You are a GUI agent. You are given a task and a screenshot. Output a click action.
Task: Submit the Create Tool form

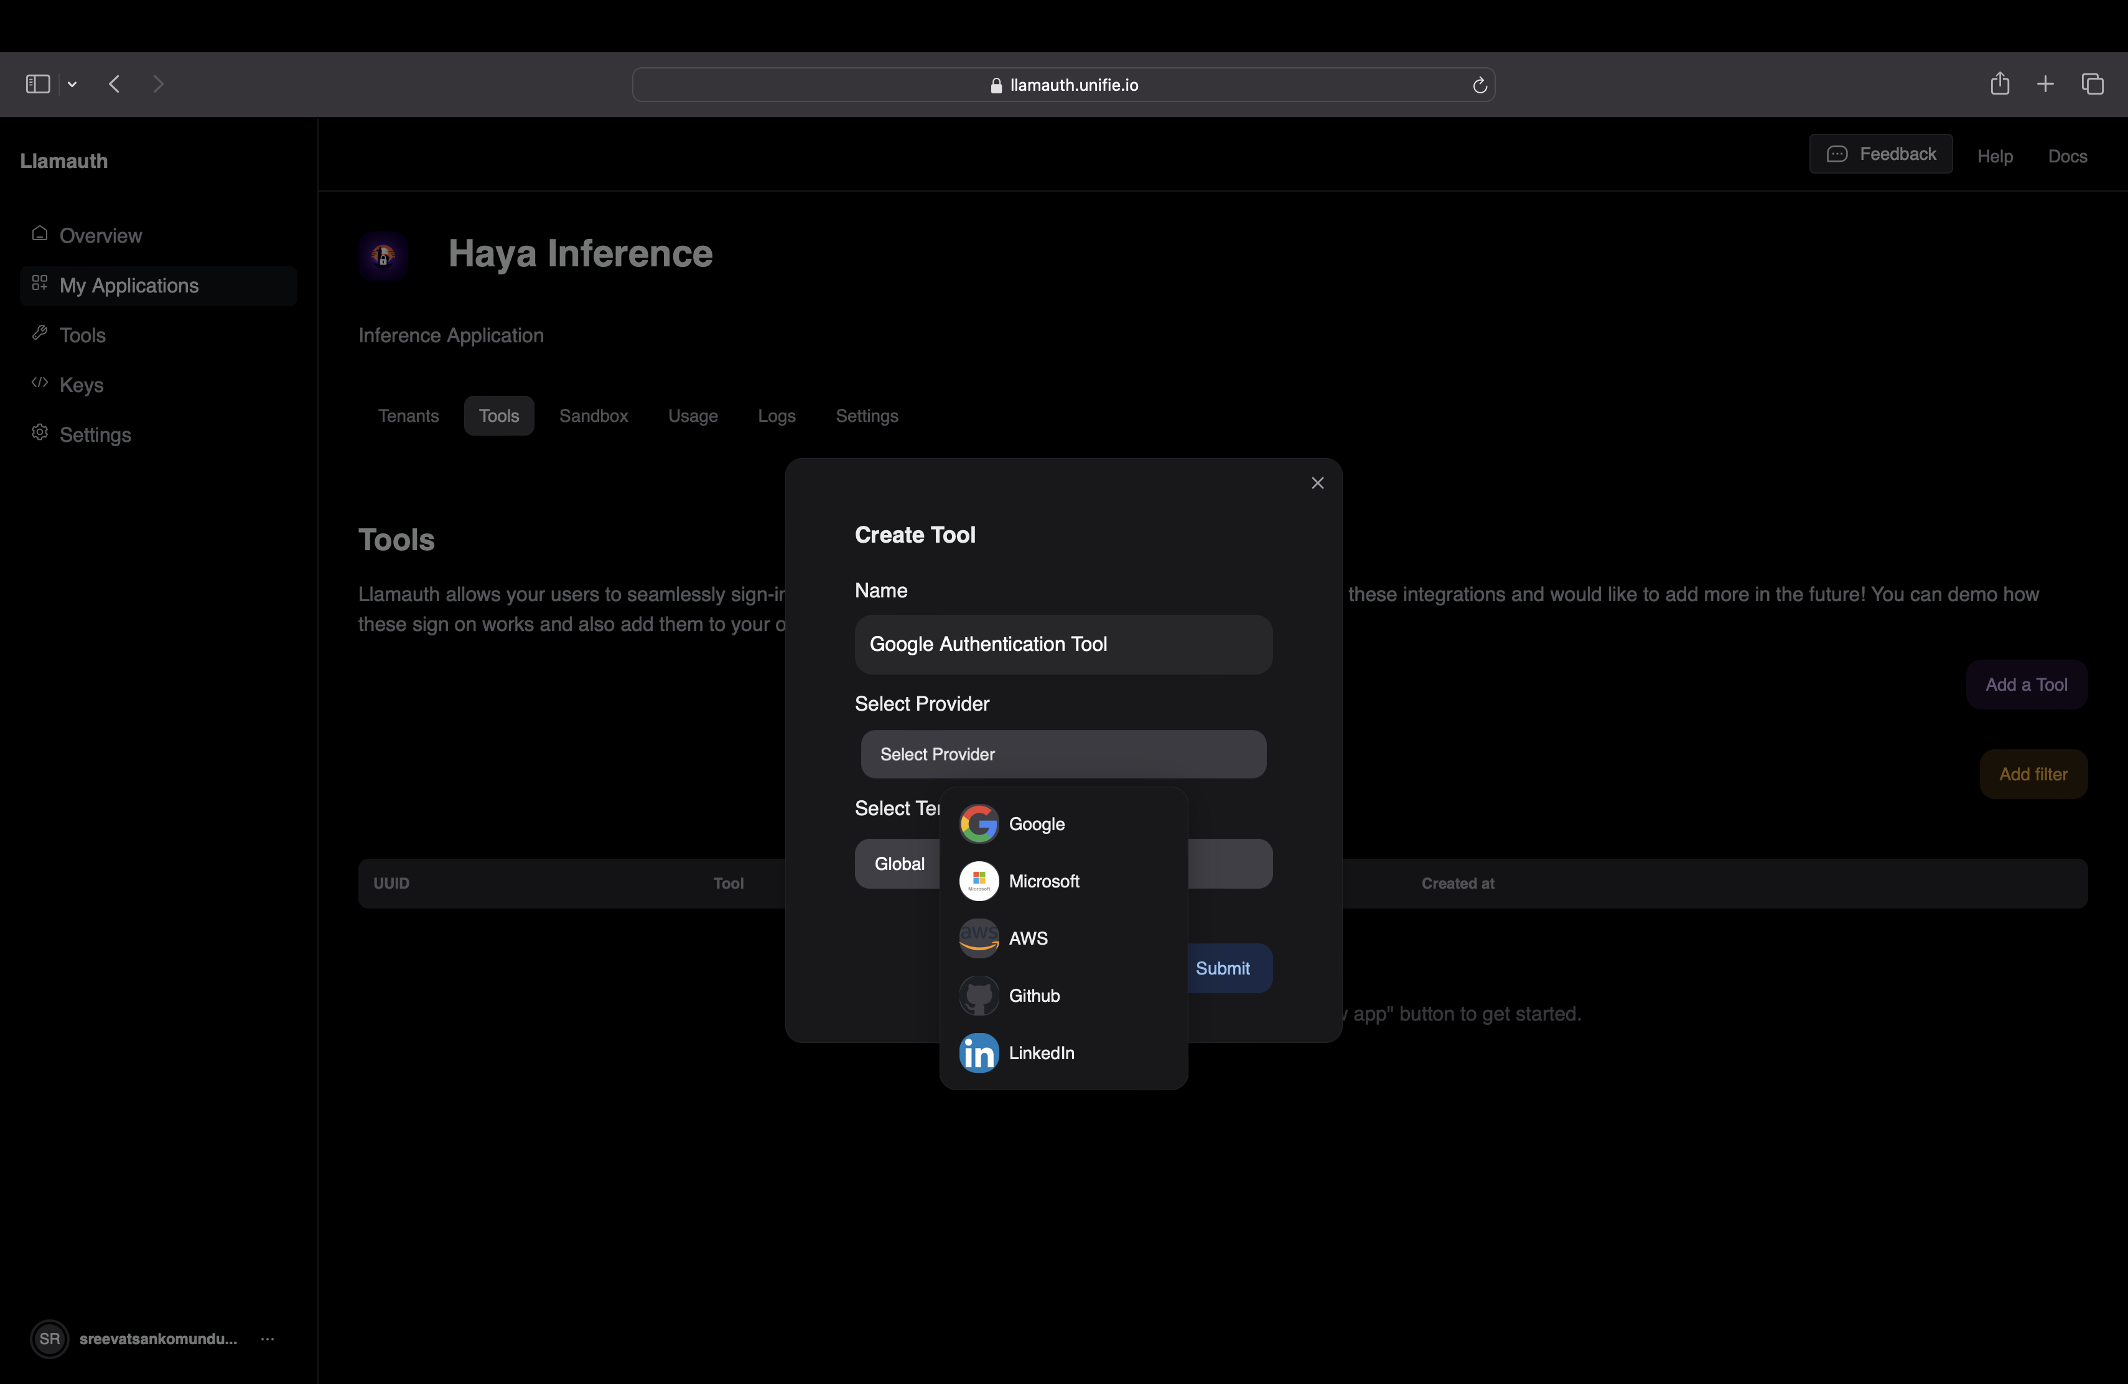[1222, 968]
